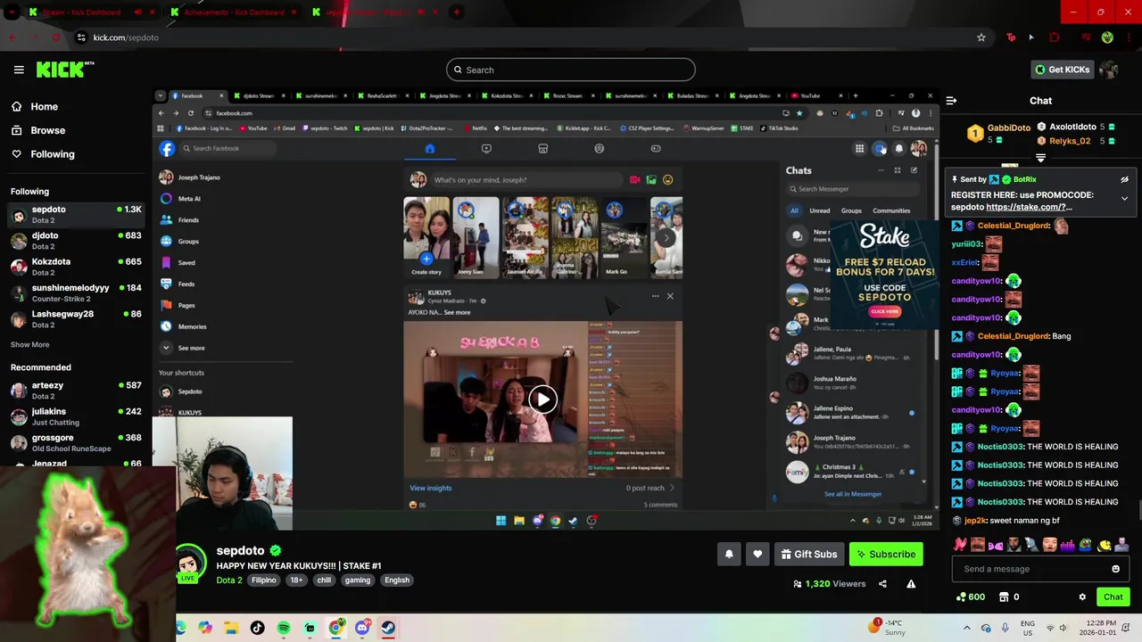
Task: Send message with the green Chat button
Action: tap(1113, 597)
